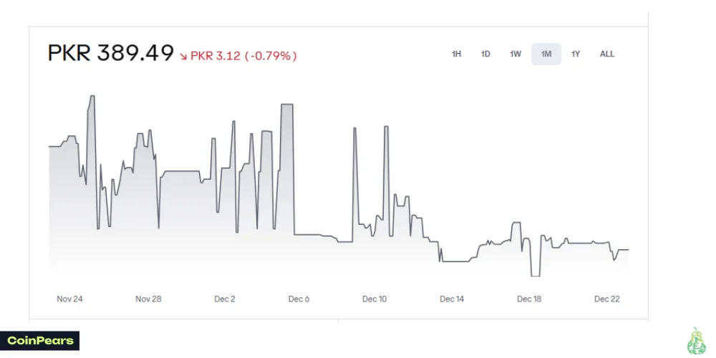The width and height of the screenshot is (716, 358).
Task: Switch to the 1W view
Action: click(516, 54)
